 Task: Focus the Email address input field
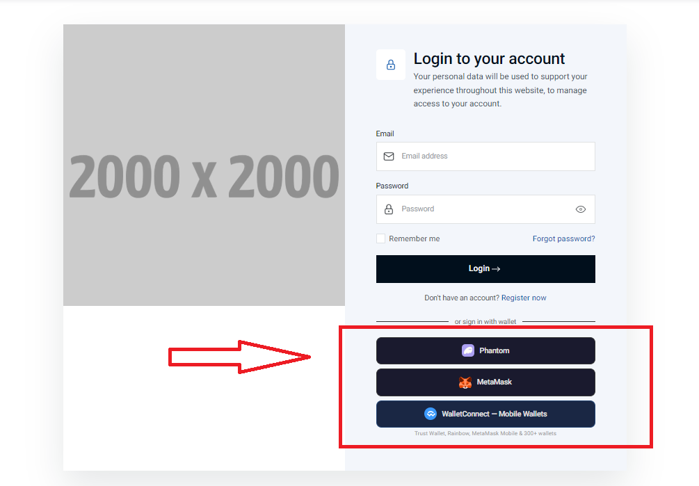tap(485, 156)
